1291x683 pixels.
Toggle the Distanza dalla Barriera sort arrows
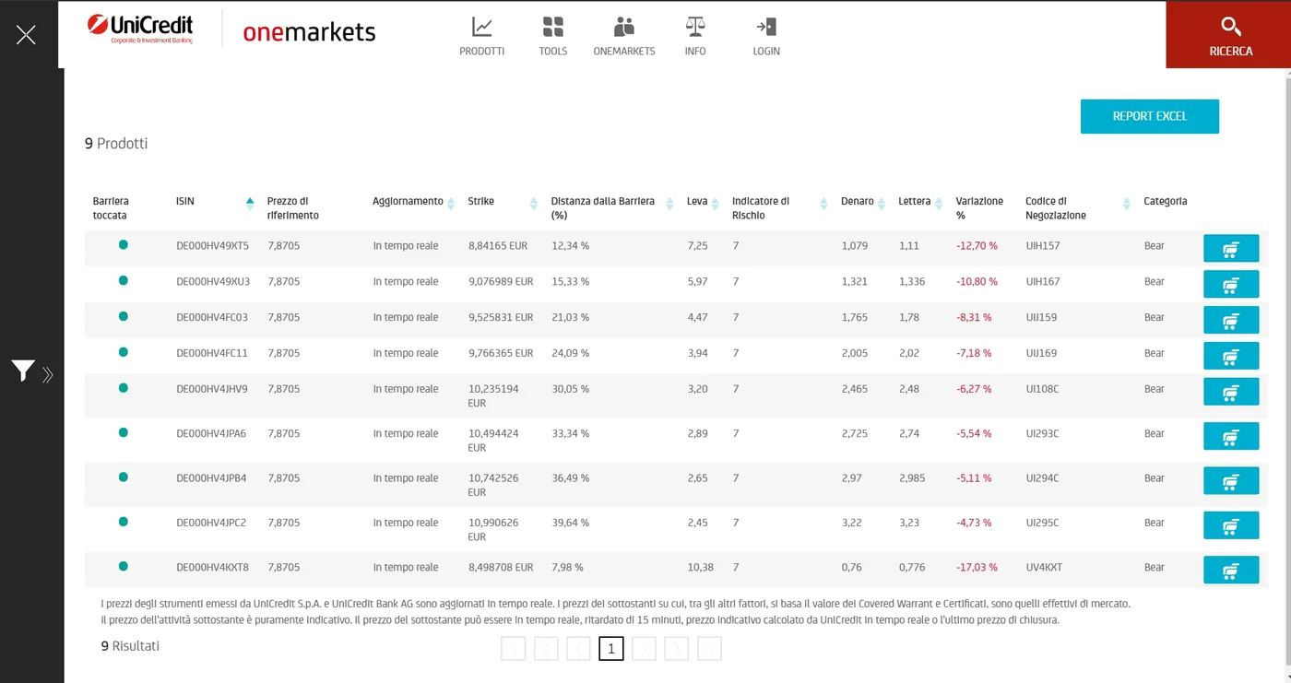[x=669, y=203]
